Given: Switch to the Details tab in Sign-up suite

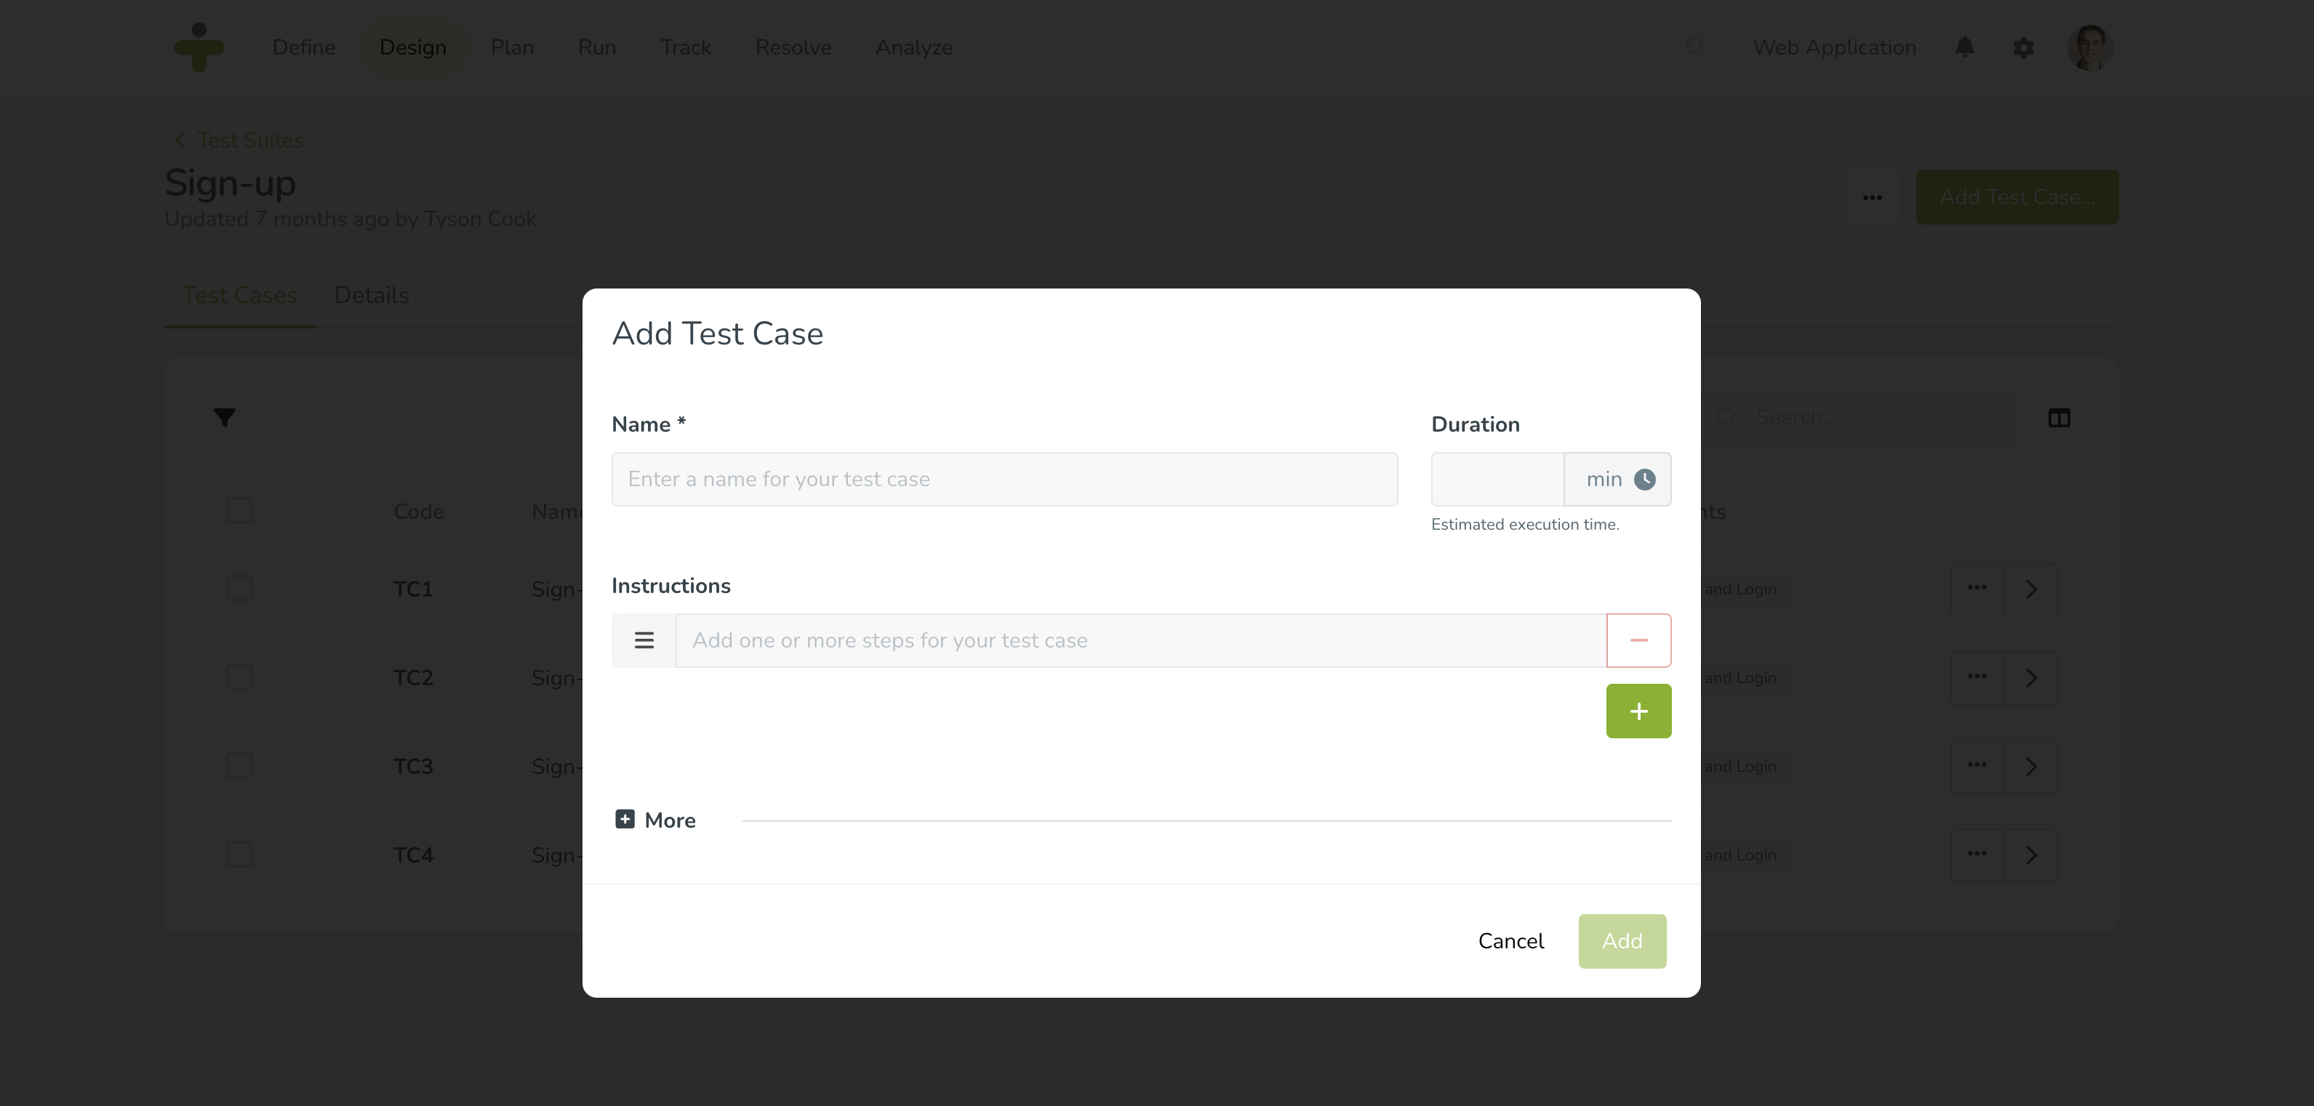Looking at the screenshot, I should [370, 295].
